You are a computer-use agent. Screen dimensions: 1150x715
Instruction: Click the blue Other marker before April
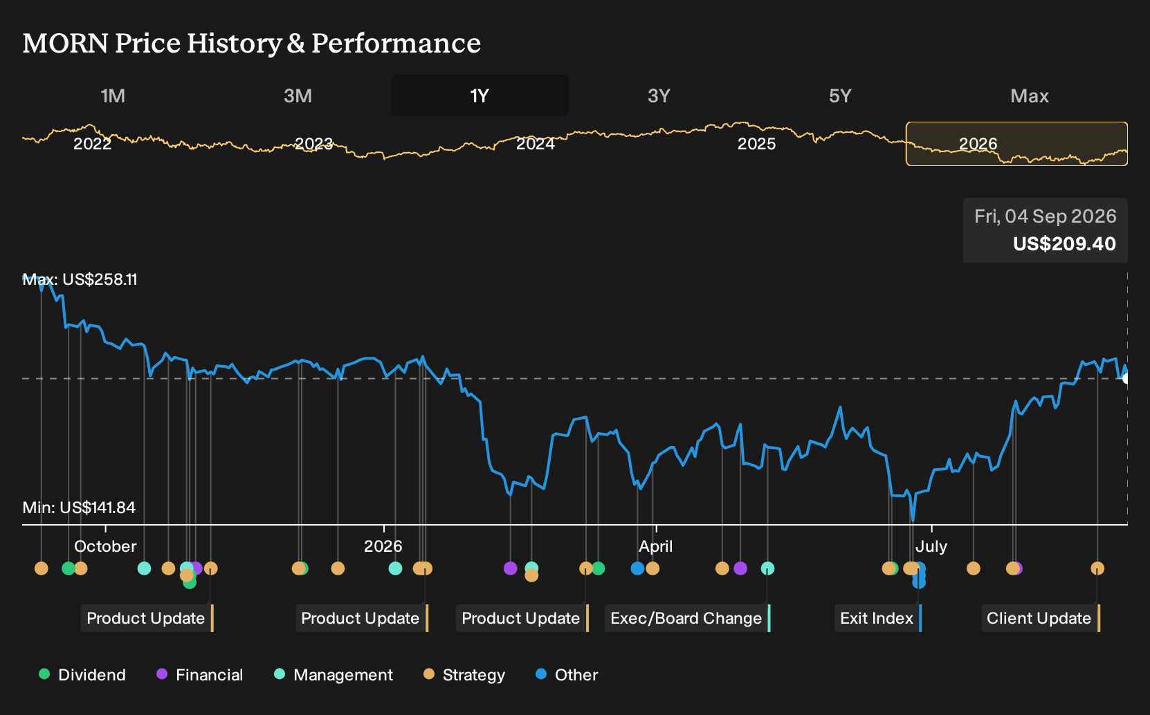[x=637, y=568]
